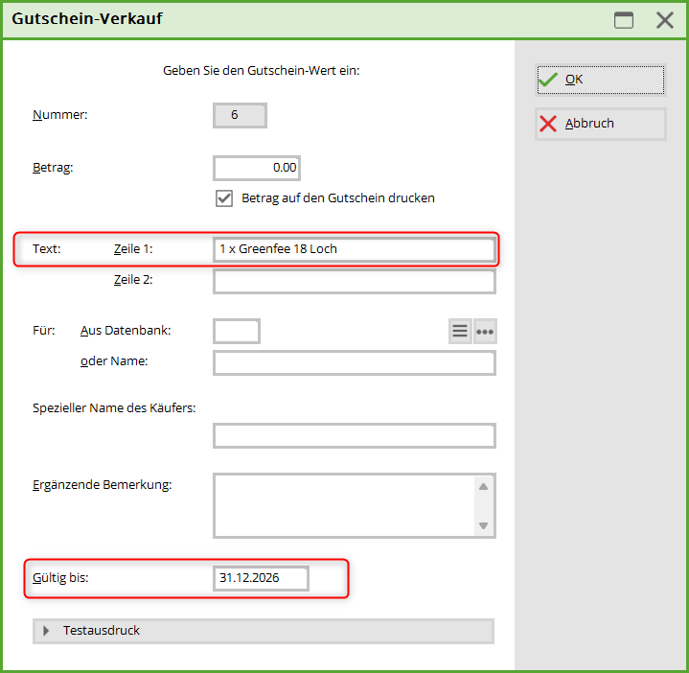Click the Nummer field showing 6
This screenshot has width=689, height=673.
point(240,115)
